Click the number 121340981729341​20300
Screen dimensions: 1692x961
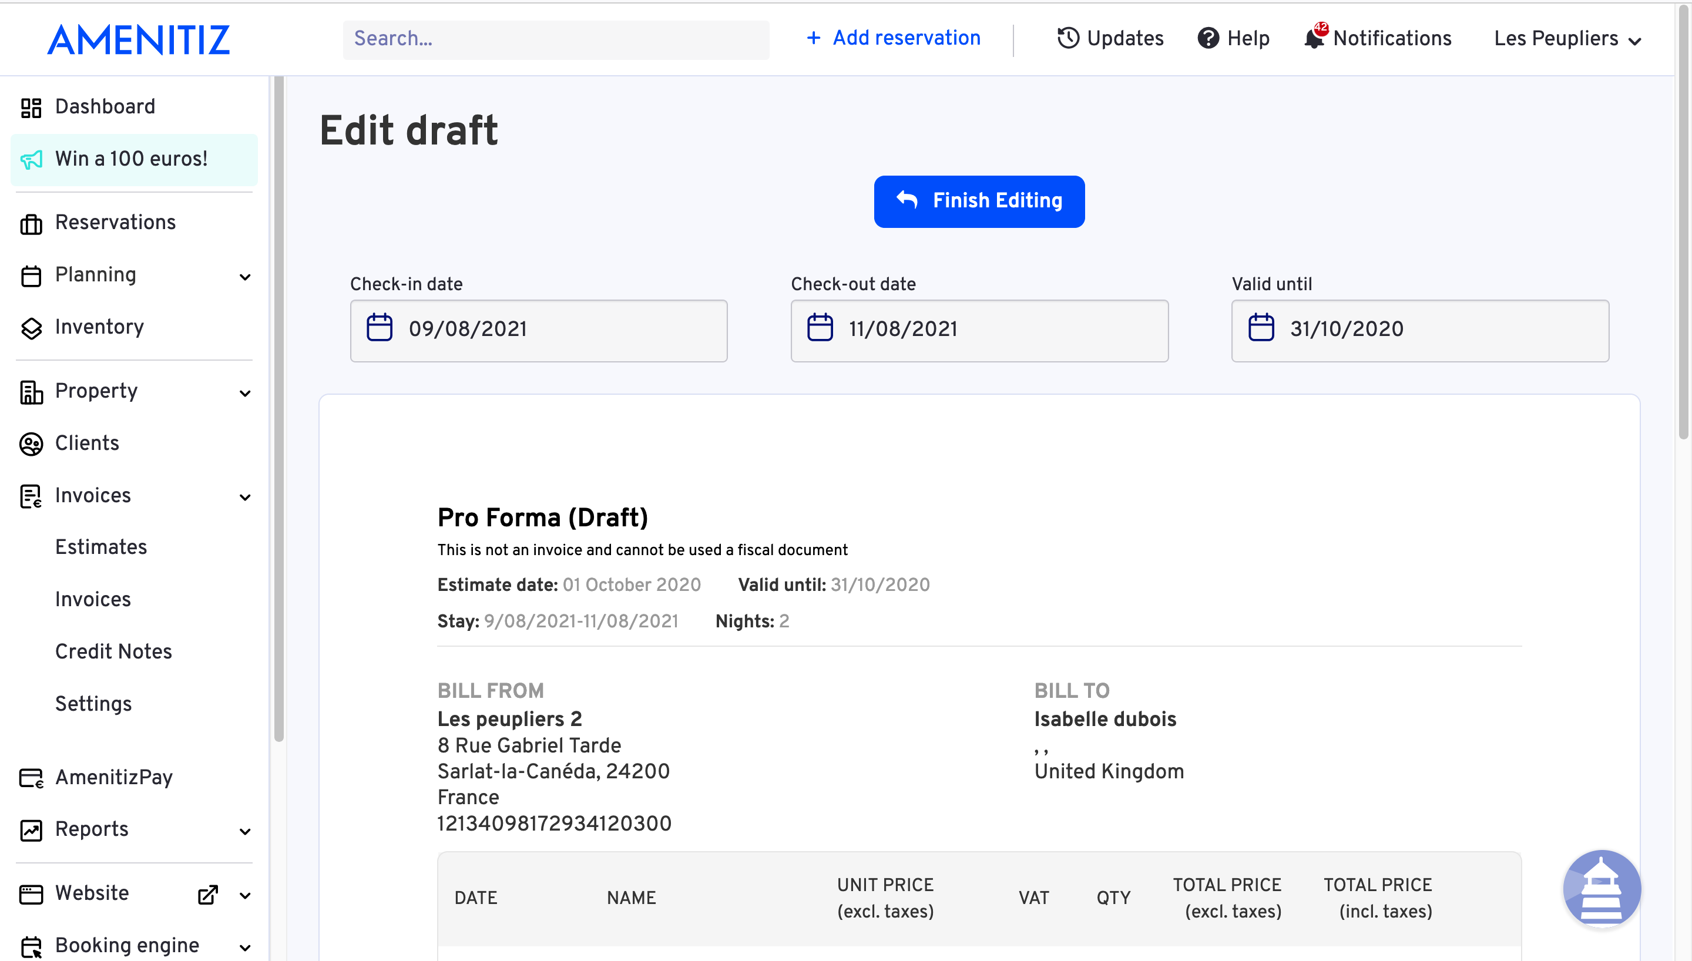(555, 823)
